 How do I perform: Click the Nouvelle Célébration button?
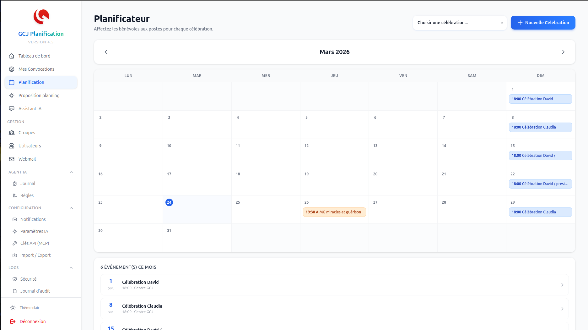click(543, 23)
